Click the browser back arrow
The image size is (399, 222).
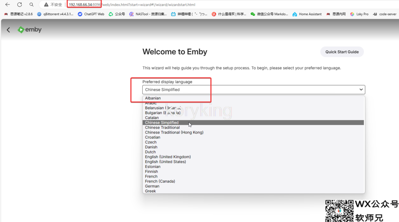coord(7,4)
